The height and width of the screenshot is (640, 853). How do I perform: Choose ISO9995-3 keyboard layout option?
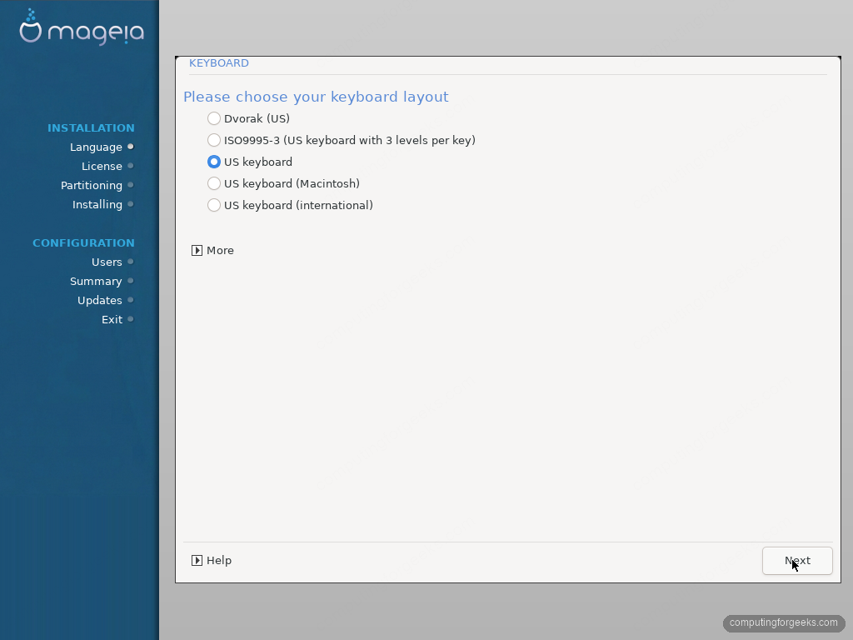pyautogui.click(x=214, y=140)
